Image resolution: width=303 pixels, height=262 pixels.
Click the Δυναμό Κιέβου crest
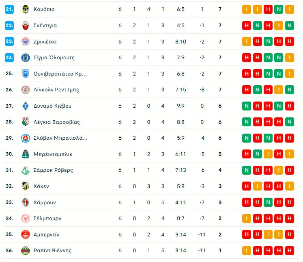pyautogui.click(x=26, y=106)
